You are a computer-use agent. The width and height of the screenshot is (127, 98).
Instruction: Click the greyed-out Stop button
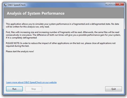[34, 89]
